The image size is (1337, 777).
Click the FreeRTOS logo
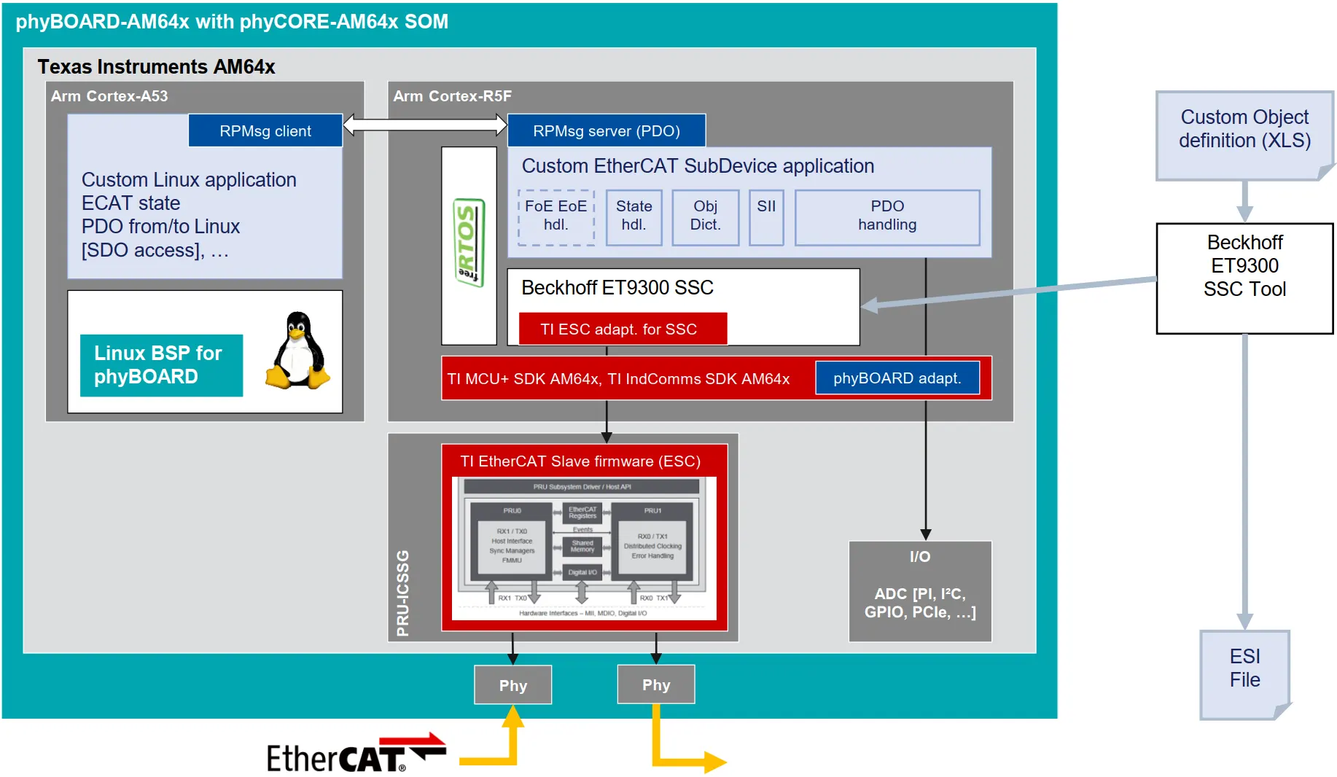tap(469, 243)
